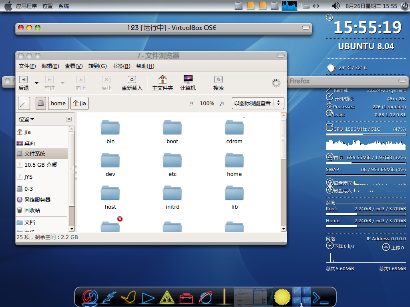Click the zoom out magnifier beside 100%
Image resolution: width=410 pixels, height=307 pixels.
pos(191,104)
